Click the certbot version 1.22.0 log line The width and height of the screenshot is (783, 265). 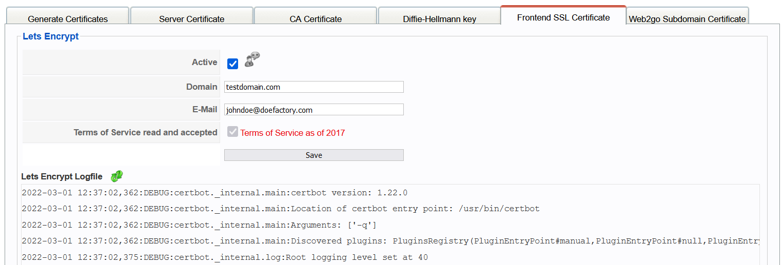tap(214, 193)
